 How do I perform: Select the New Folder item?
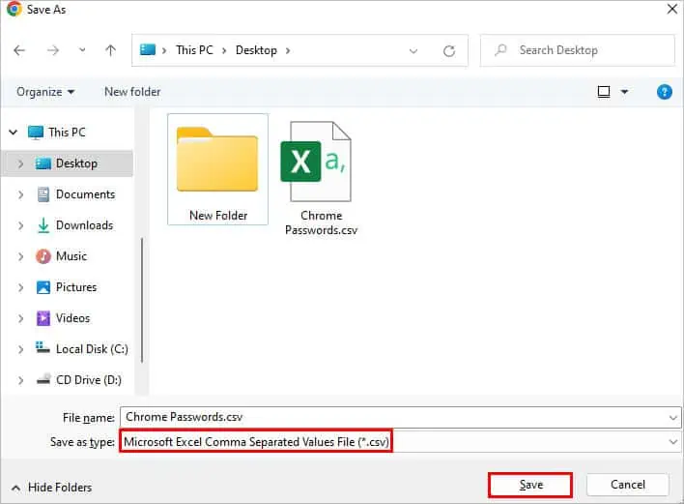[x=217, y=169]
